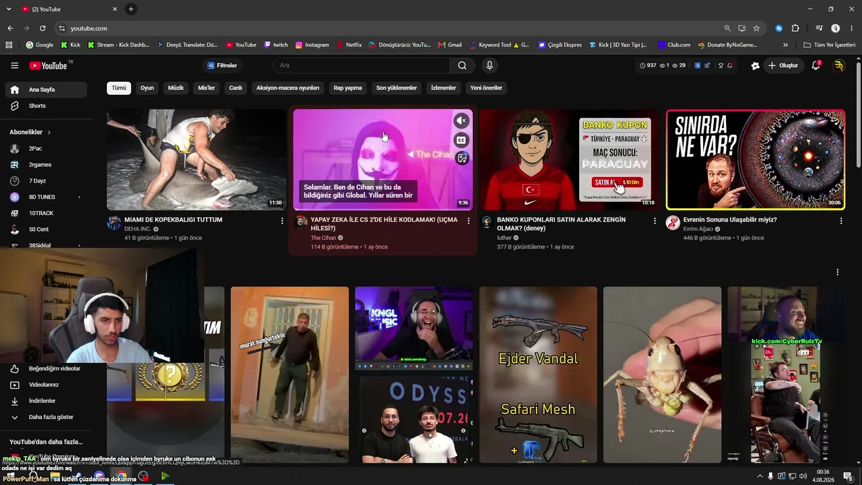The width and height of the screenshot is (862, 485).
Task: Select the İzlenenler chip
Action: click(x=443, y=88)
